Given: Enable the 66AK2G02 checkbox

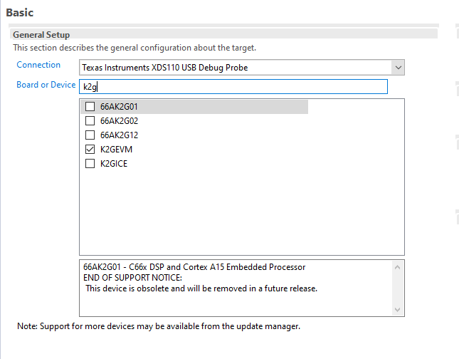Looking at the screenshot, I should tap(90, 121).
